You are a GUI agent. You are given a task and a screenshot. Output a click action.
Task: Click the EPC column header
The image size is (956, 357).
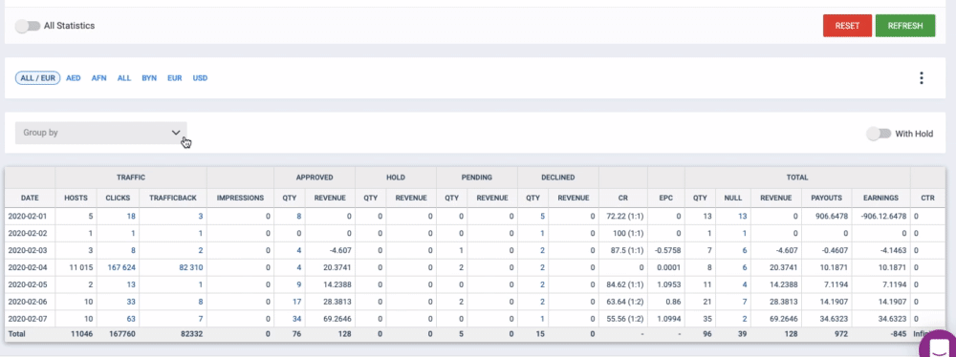pyautogui.click(x=665, y=198)
